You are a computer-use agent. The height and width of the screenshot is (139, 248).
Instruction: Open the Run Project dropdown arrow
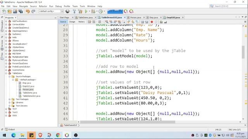click(90, 11)
